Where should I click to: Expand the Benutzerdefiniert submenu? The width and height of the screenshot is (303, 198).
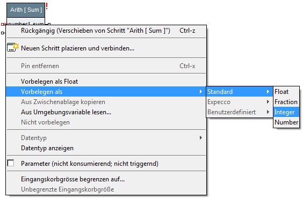coord(240,112)
